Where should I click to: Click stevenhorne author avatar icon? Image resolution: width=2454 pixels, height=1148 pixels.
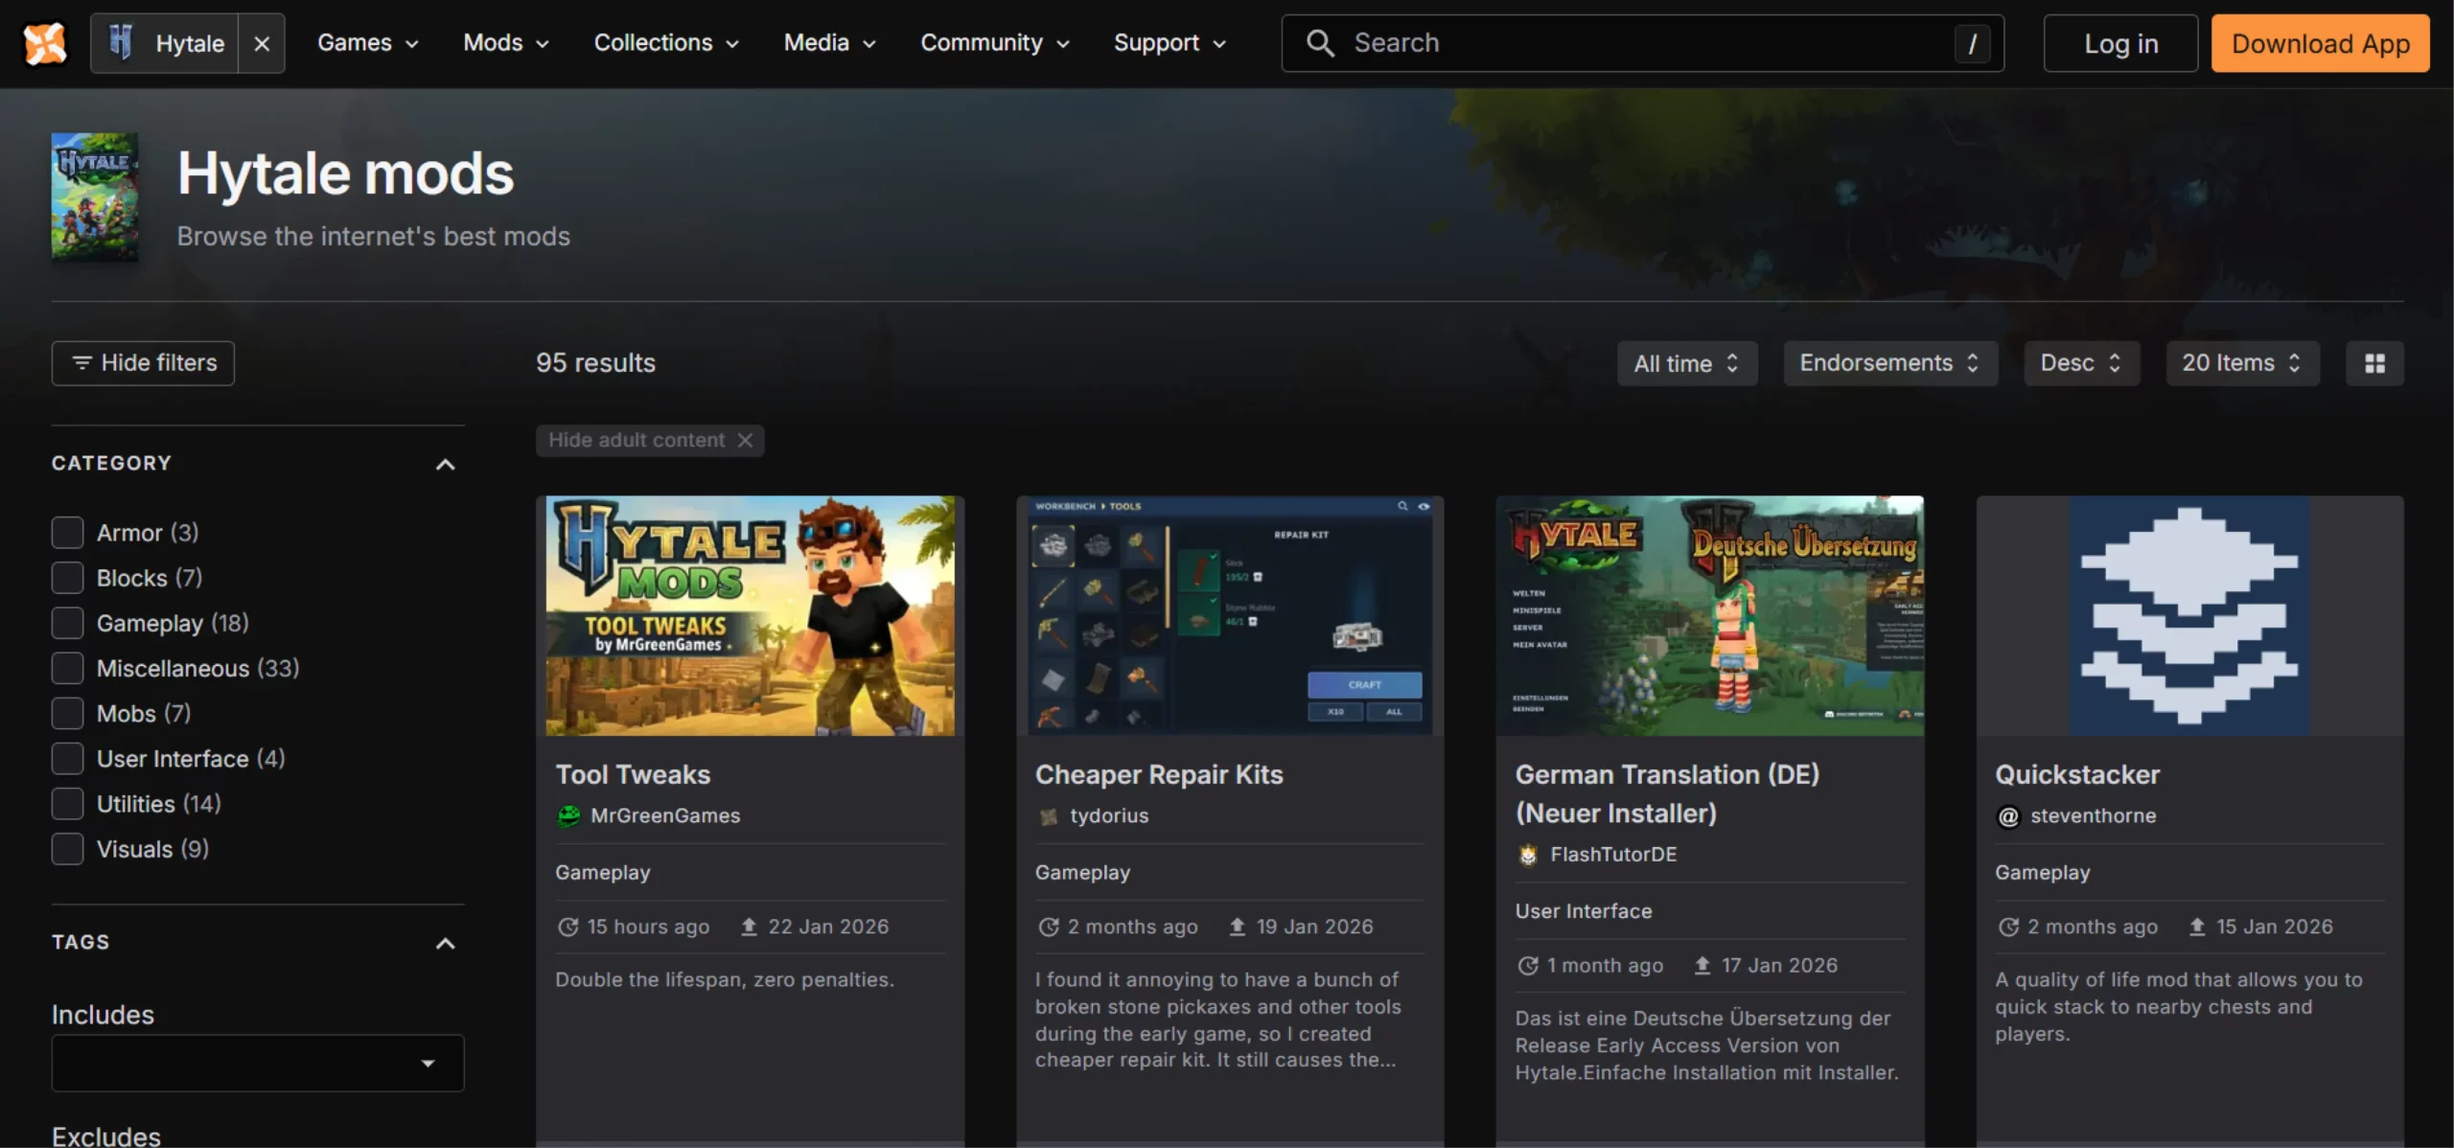tap(2008, 815)
